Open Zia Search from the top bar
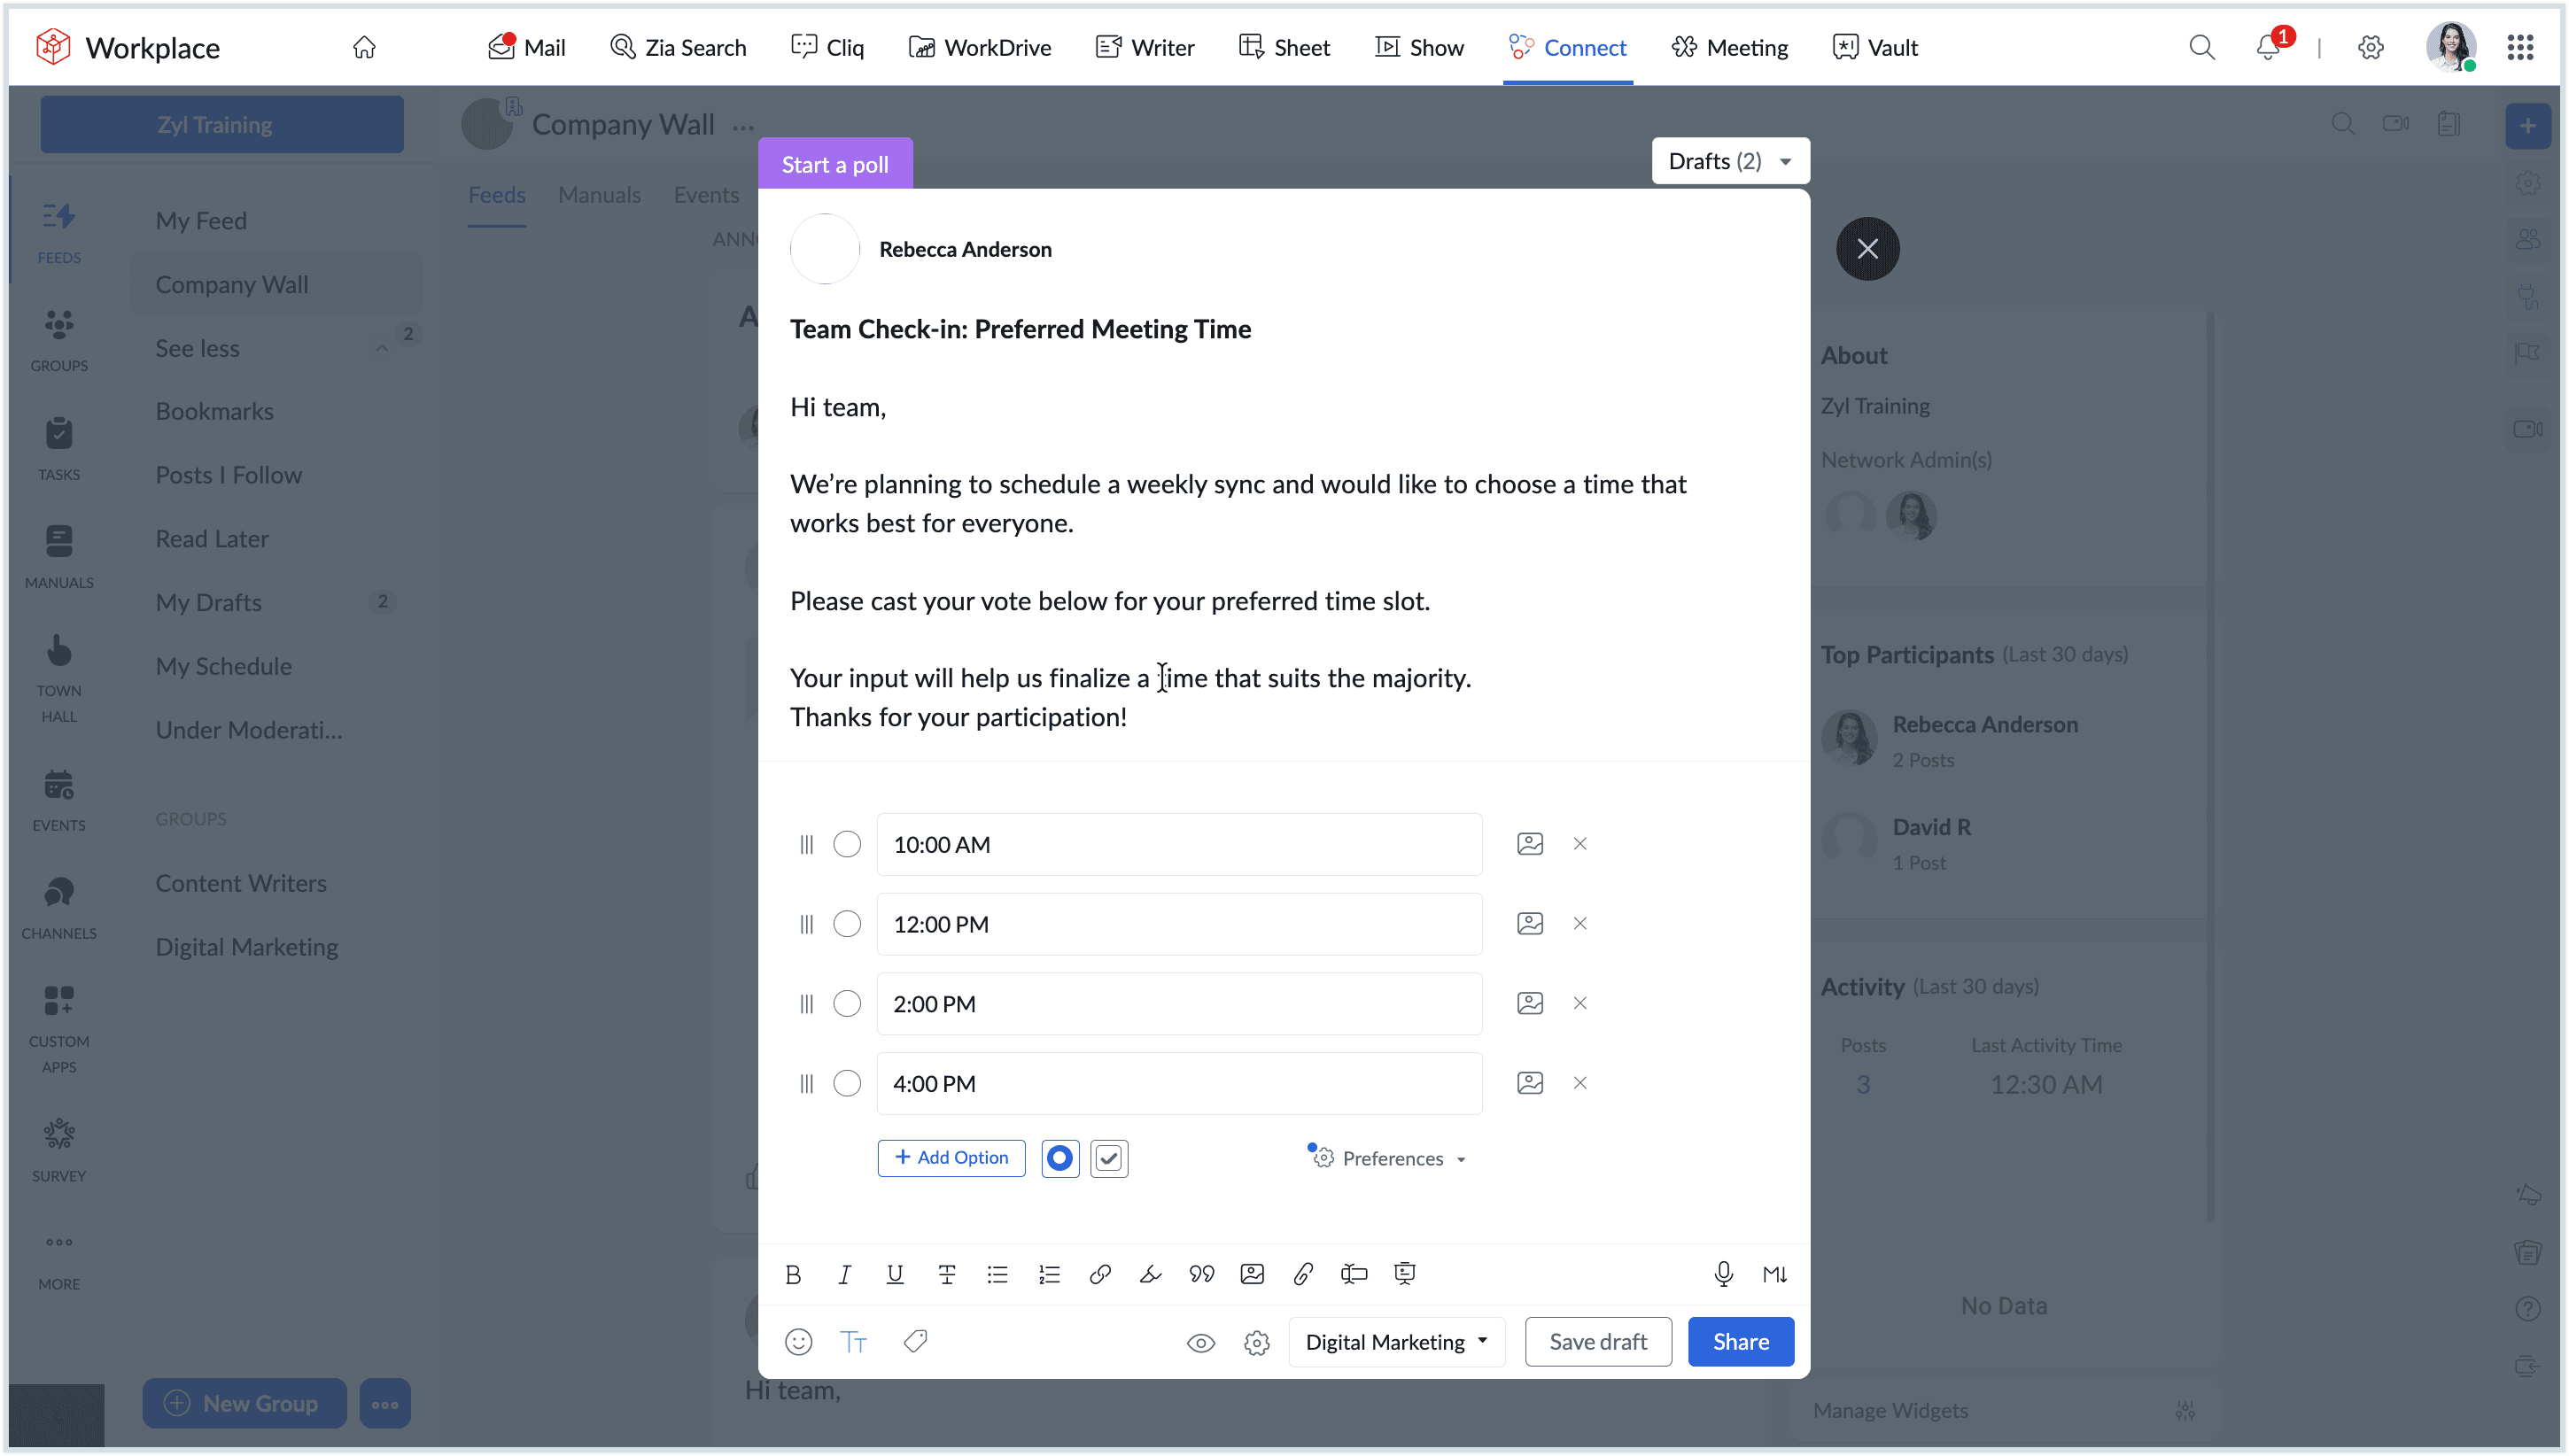The image size is (2569, 1456). click(x=678, y=47)
